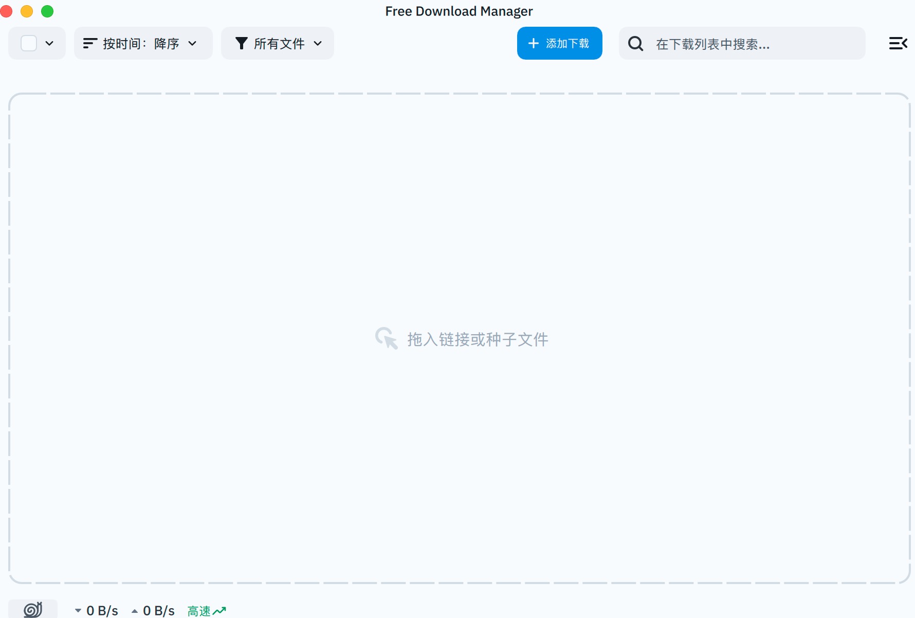Viewport: 915px width, 618px height.
Task: Click the download speed 0 B/s indicator
Action: click(x=97, y=611)
